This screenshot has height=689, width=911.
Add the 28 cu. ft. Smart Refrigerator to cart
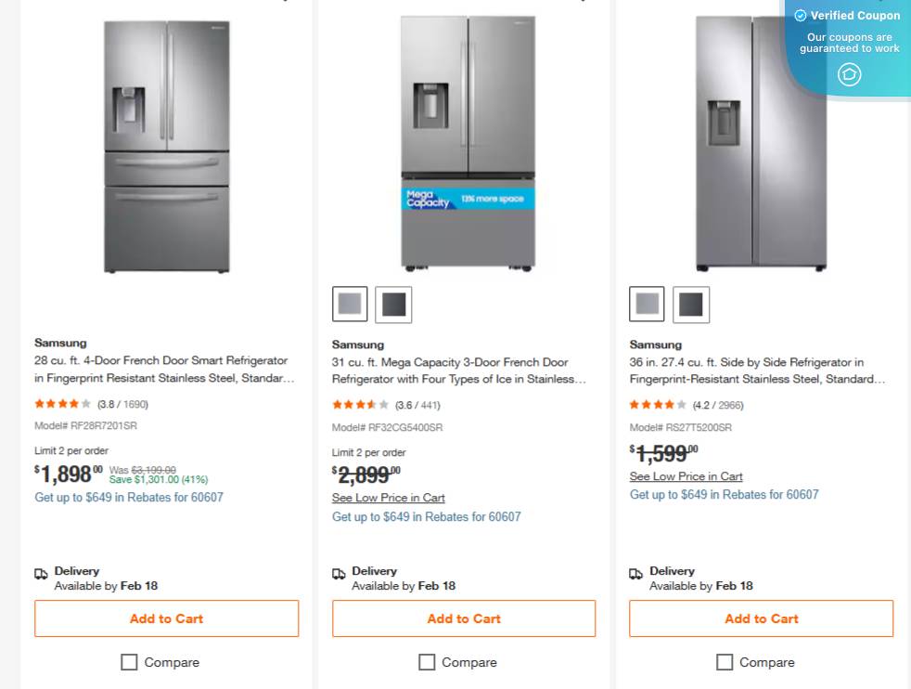[166, 618]
